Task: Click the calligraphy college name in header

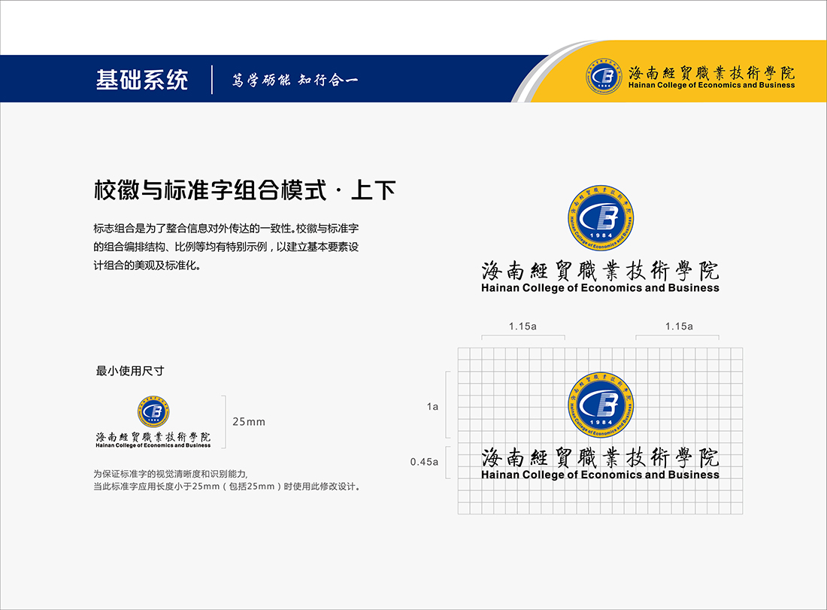Action: 711,72
